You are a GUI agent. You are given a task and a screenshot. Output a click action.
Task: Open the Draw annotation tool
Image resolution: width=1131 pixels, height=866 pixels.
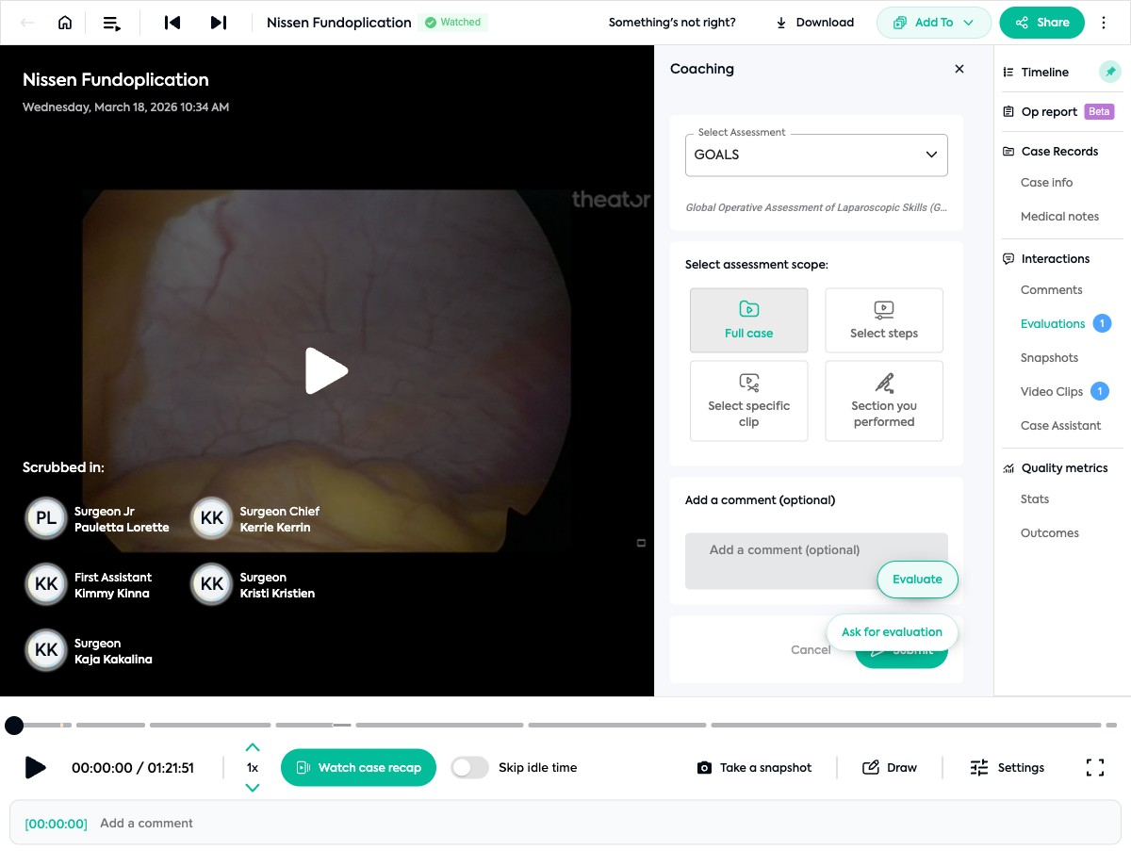(890, 767)
